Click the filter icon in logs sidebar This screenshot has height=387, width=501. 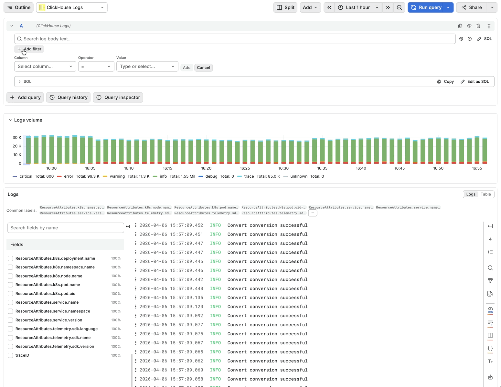[x=490, y=281]
